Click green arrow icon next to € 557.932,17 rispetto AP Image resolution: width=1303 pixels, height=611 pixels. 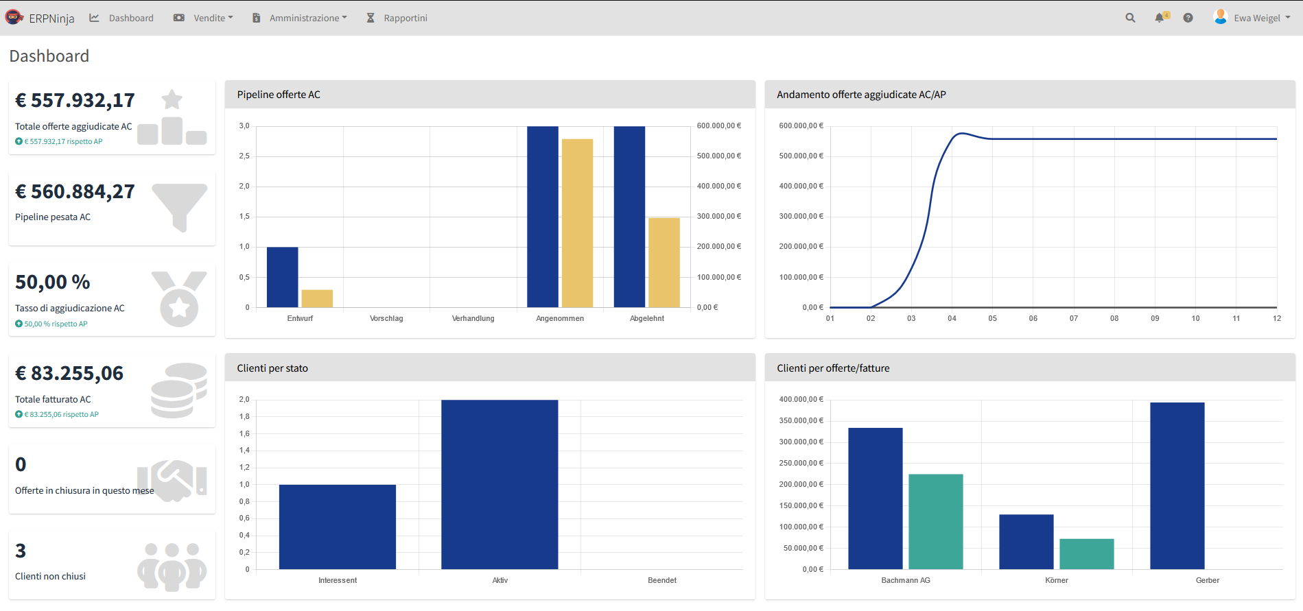tap(19, 141)
